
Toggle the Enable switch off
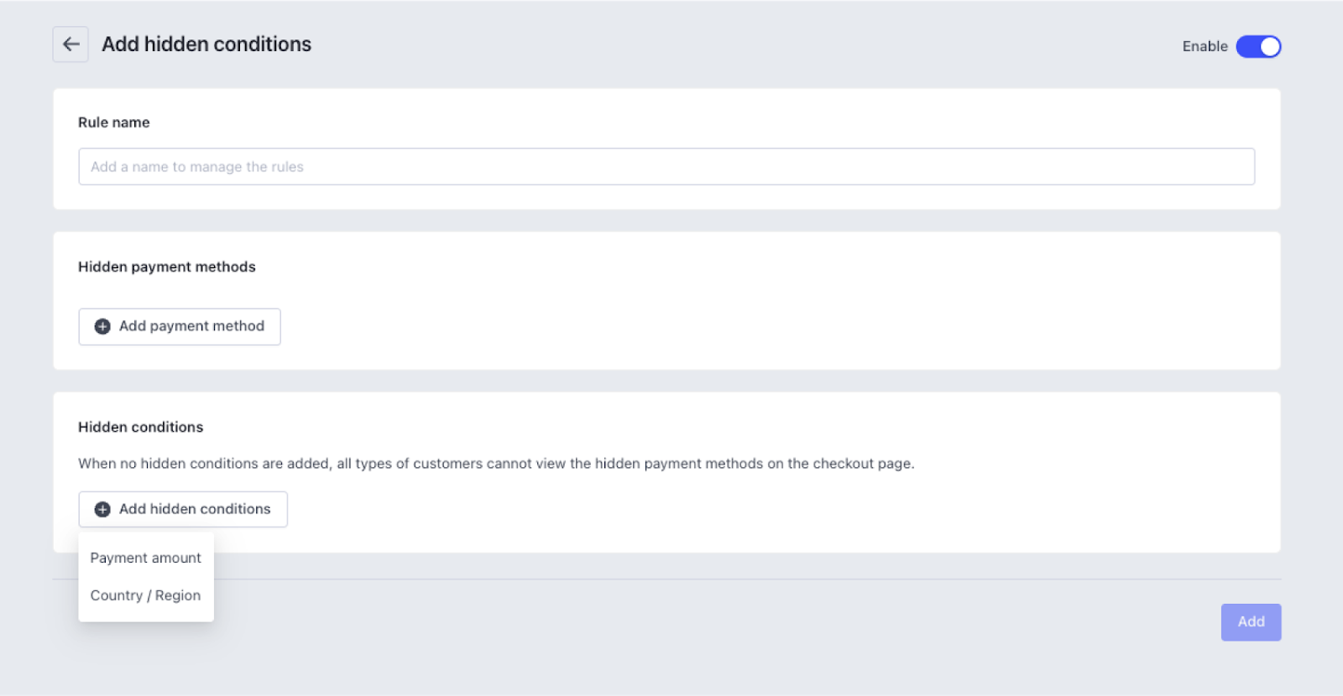coord(1258,46)
